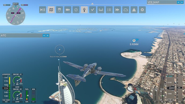Open the VFR map toolbar icon
185x104 pixels.
(51, 10)
